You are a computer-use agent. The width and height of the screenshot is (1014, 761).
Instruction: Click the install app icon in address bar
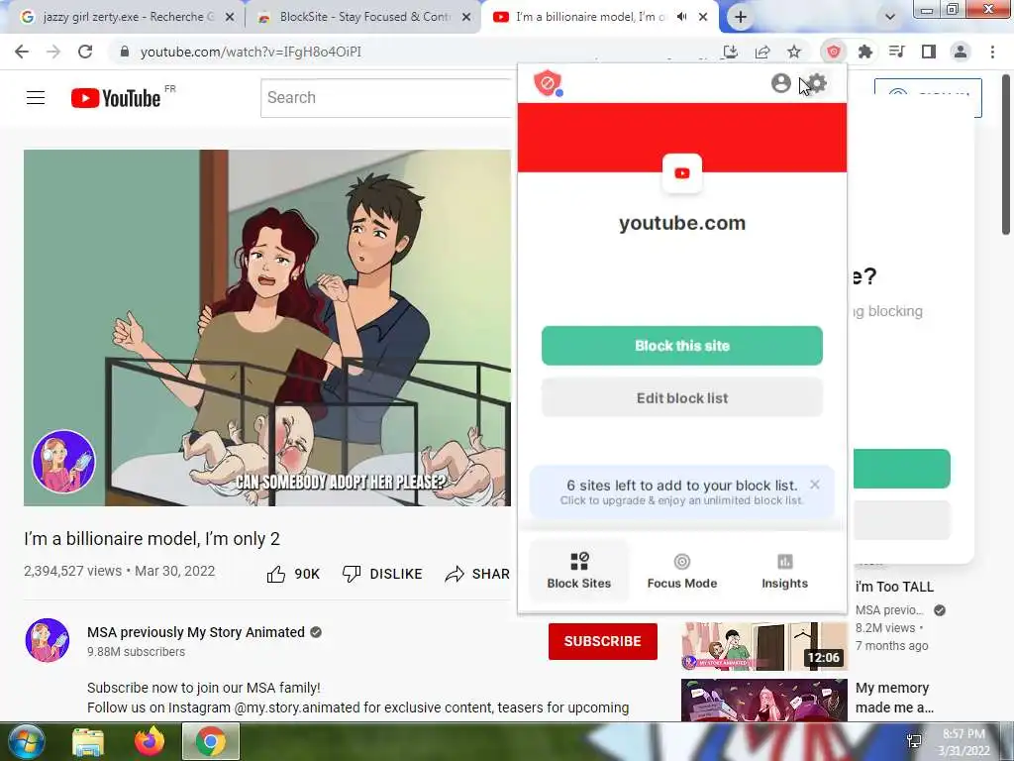point(730,52)
